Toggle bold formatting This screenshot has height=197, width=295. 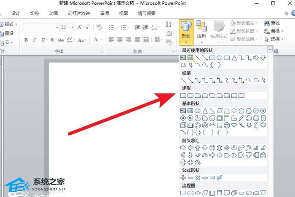coord(26,40)
